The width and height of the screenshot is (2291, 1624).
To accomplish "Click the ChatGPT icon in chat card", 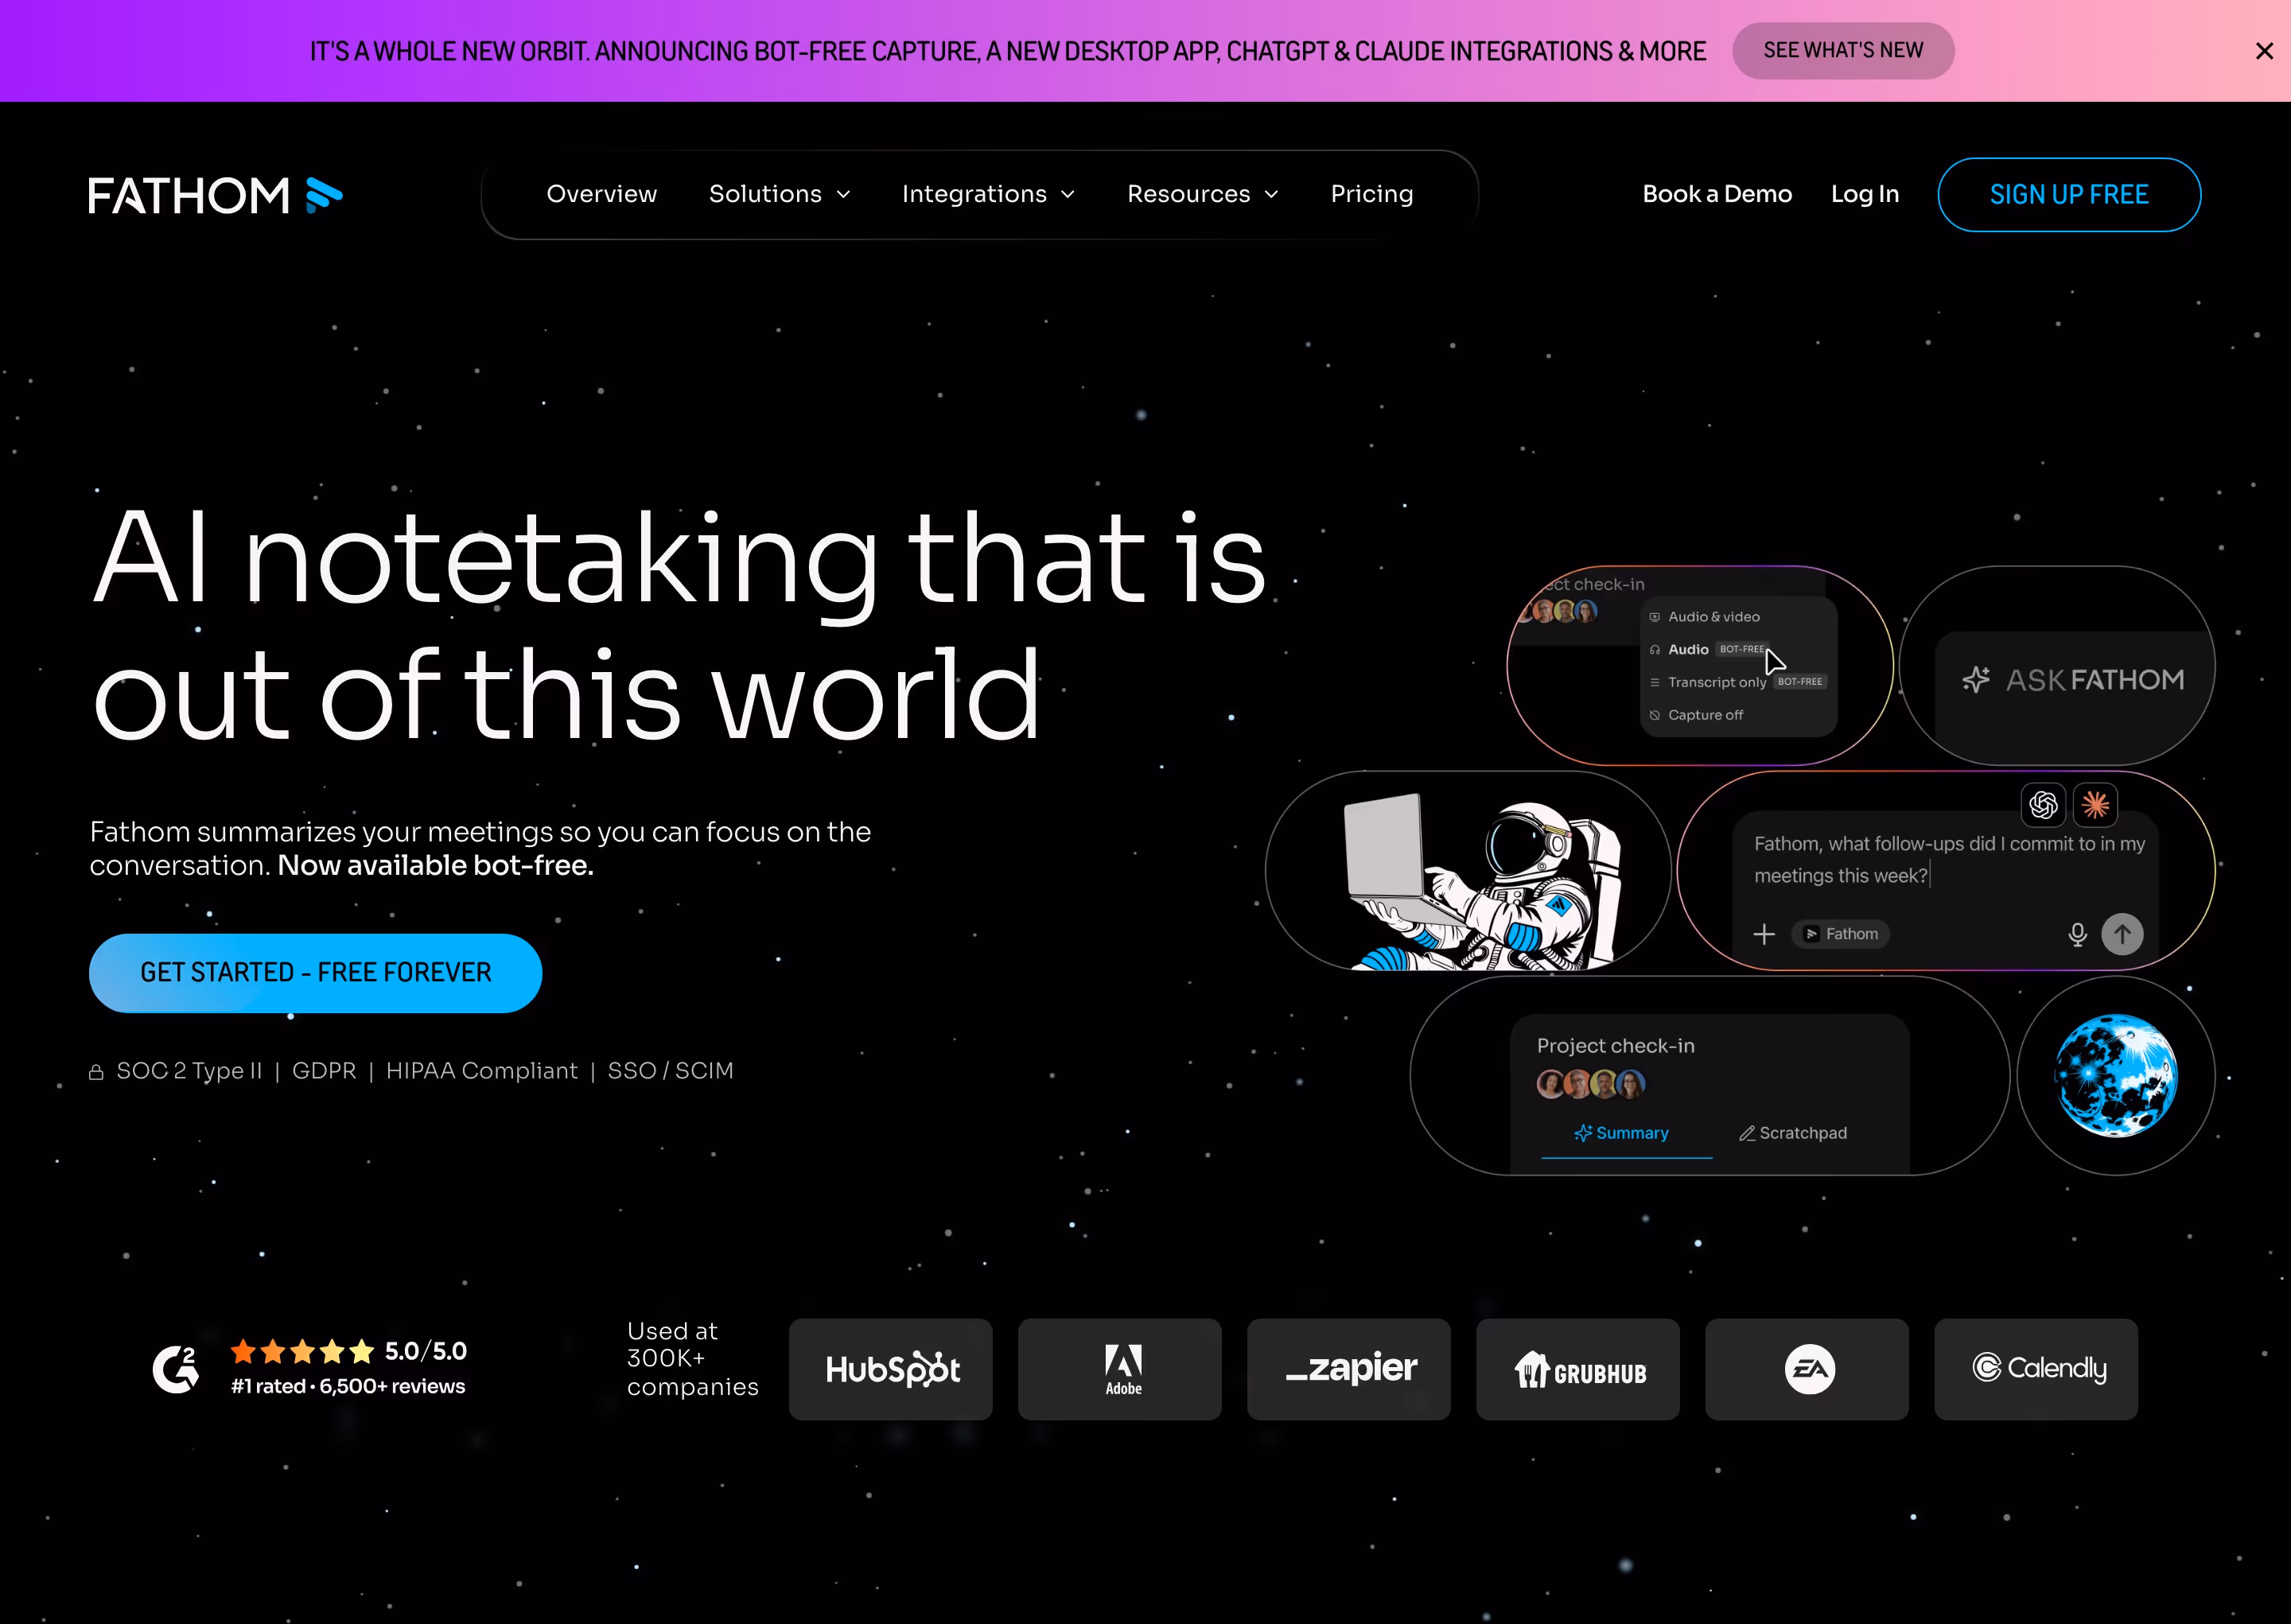I will (2043, 804).
